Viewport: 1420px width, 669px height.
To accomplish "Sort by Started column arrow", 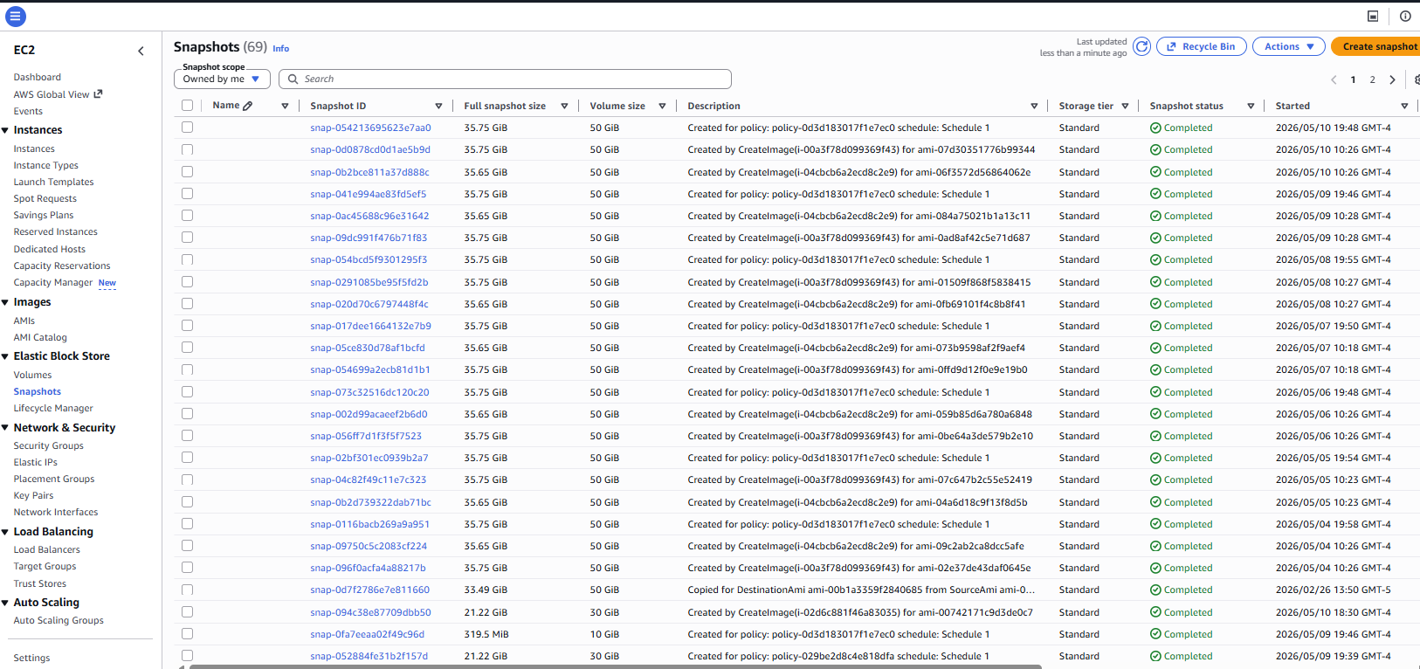I will pyautogui.click(x=1404, y=106).
